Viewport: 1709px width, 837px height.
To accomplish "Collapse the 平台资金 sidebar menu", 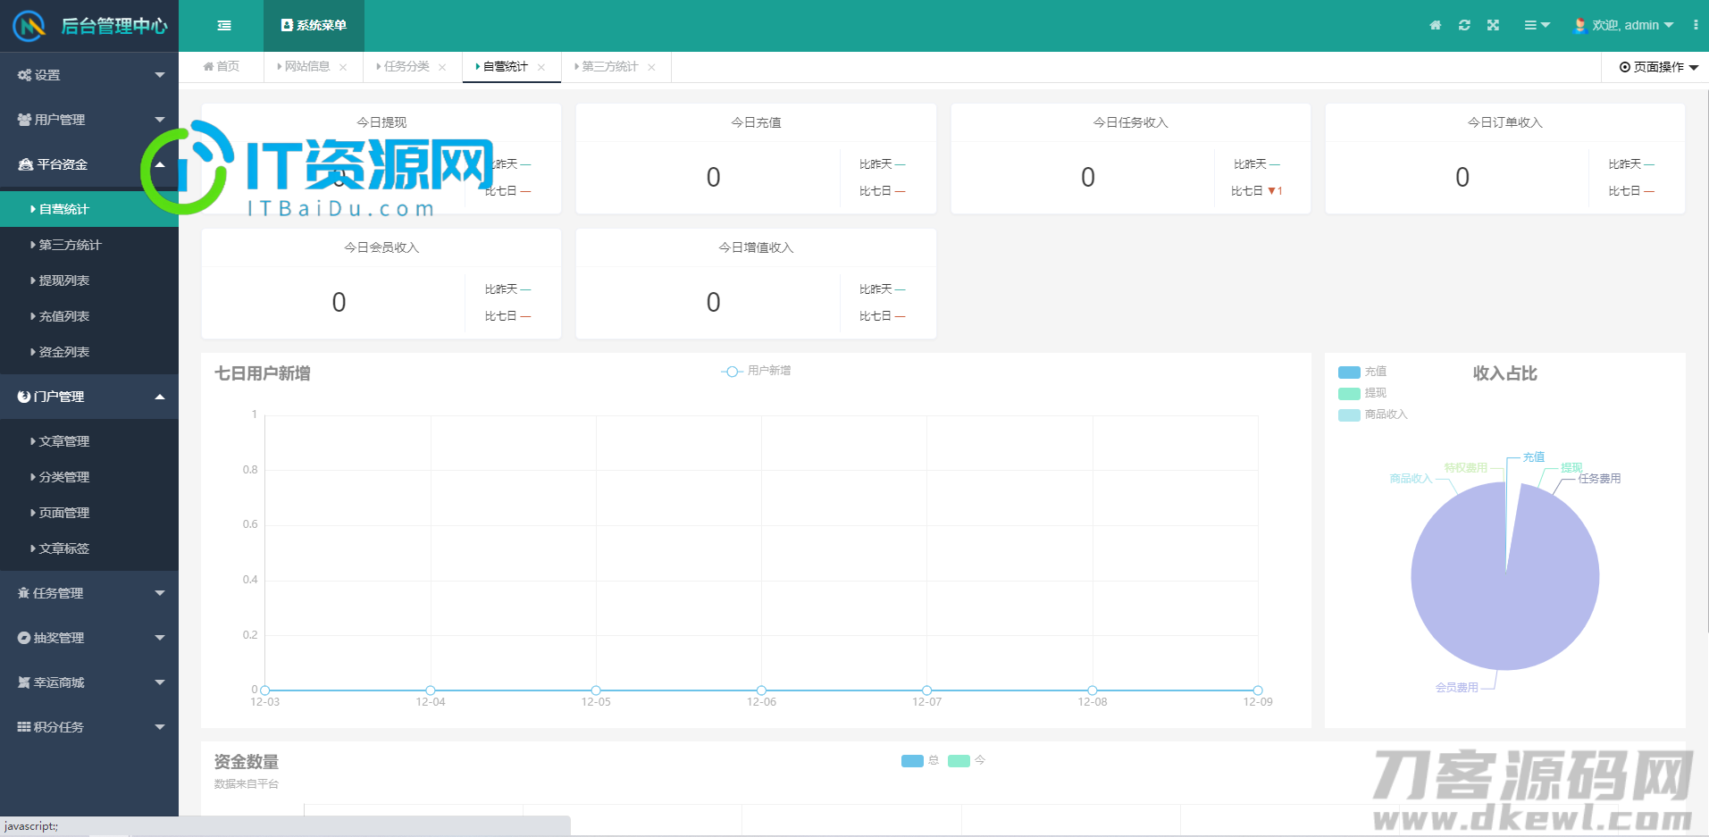I will [89, 164].
